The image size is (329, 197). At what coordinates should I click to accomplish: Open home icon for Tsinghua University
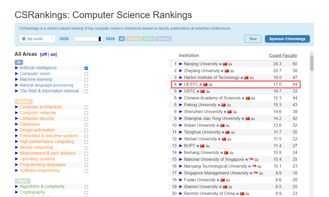(223, 132)
